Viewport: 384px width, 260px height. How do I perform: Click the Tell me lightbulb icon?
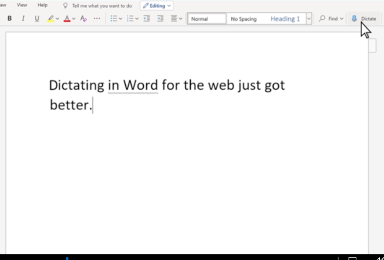(65, 6)
